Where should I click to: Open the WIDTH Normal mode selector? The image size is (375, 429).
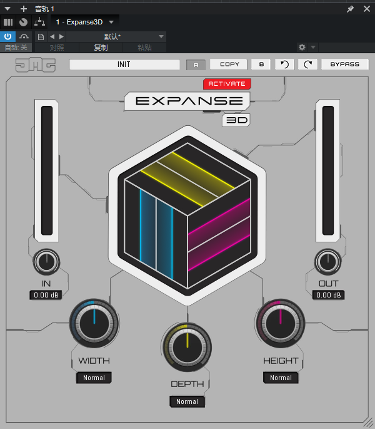pos(94,378)
